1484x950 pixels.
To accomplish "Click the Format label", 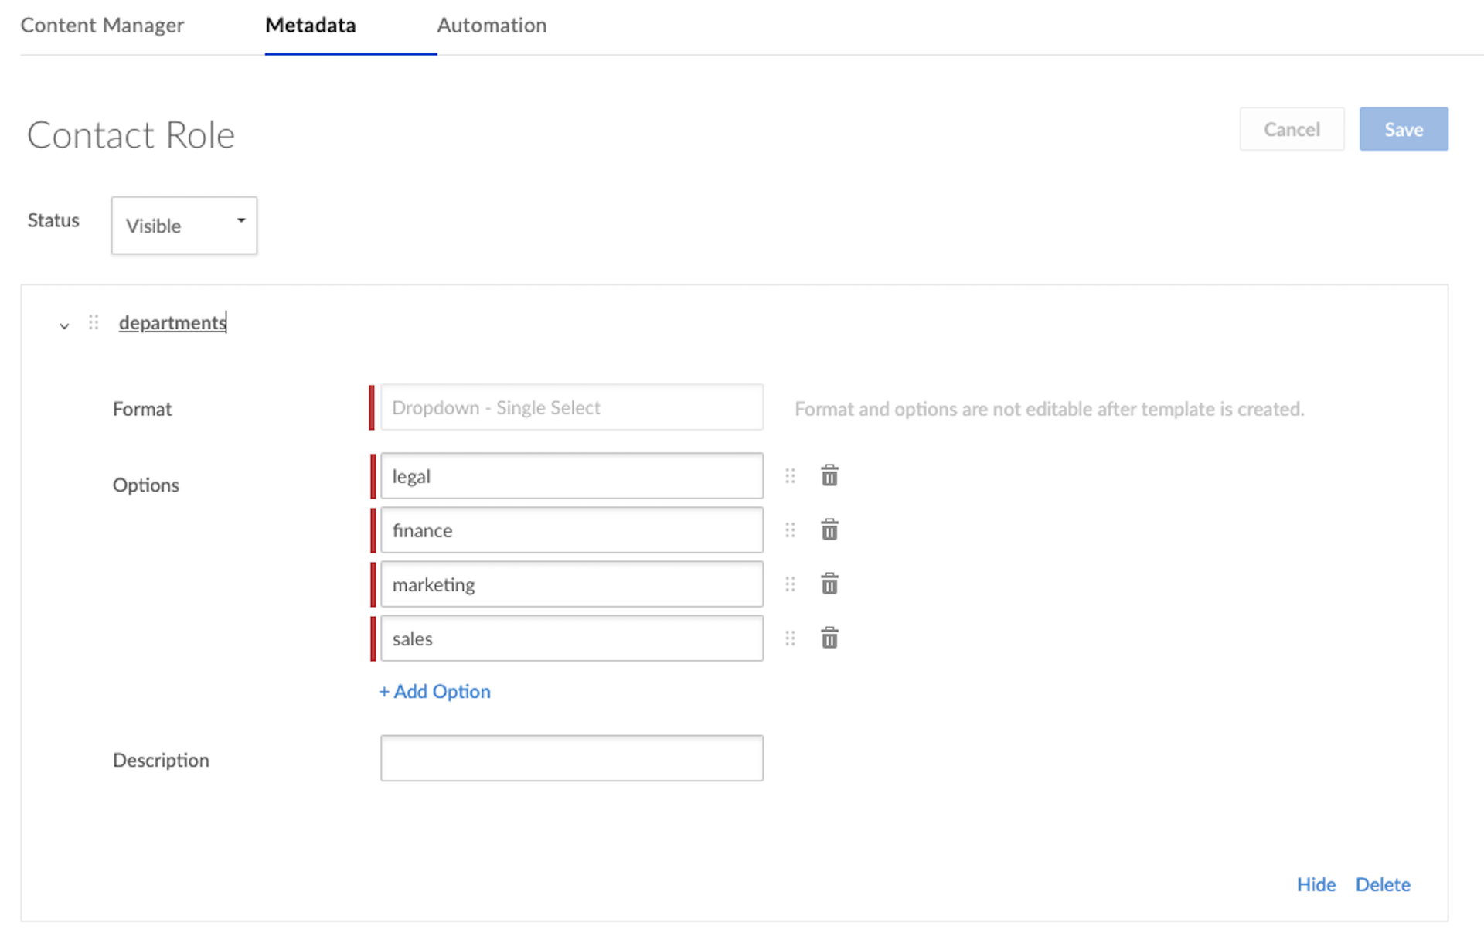I will (142, 409).
